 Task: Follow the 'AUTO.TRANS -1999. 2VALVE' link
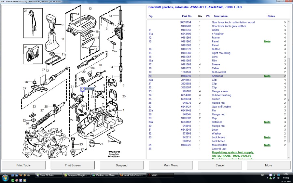(231, 156)
